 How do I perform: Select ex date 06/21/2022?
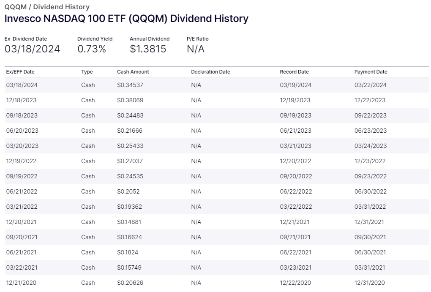point(22,191)
